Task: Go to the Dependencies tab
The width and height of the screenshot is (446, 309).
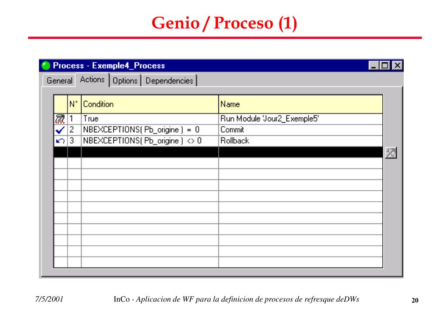Action: click(x=169, y=81)
